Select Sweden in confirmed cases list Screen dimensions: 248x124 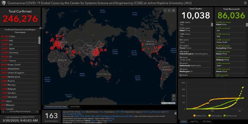[x=19, y=93]
